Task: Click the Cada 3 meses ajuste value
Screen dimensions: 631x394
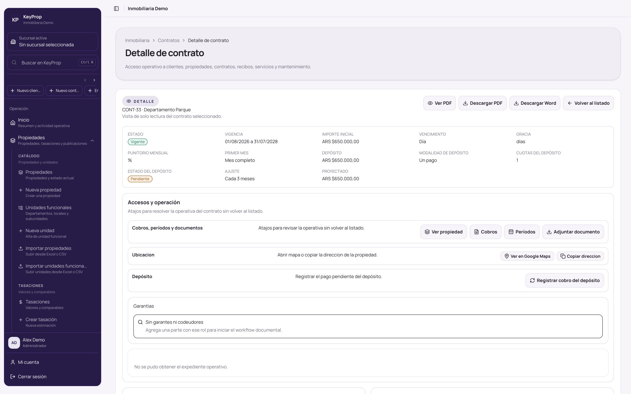Action: point(240,179)
